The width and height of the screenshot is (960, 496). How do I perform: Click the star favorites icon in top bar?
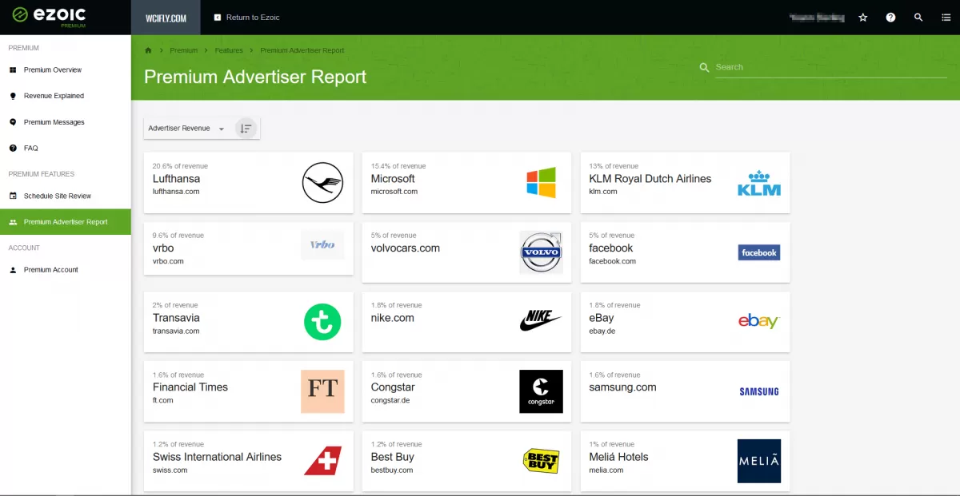click(x=862, y=18)
